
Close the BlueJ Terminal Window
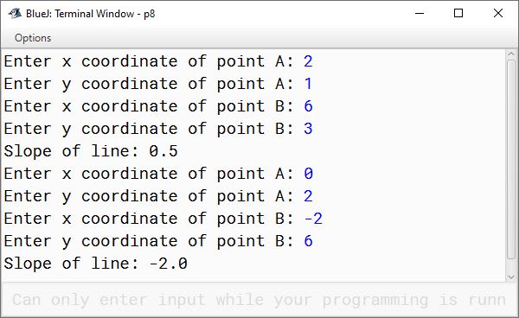point(498,13)
